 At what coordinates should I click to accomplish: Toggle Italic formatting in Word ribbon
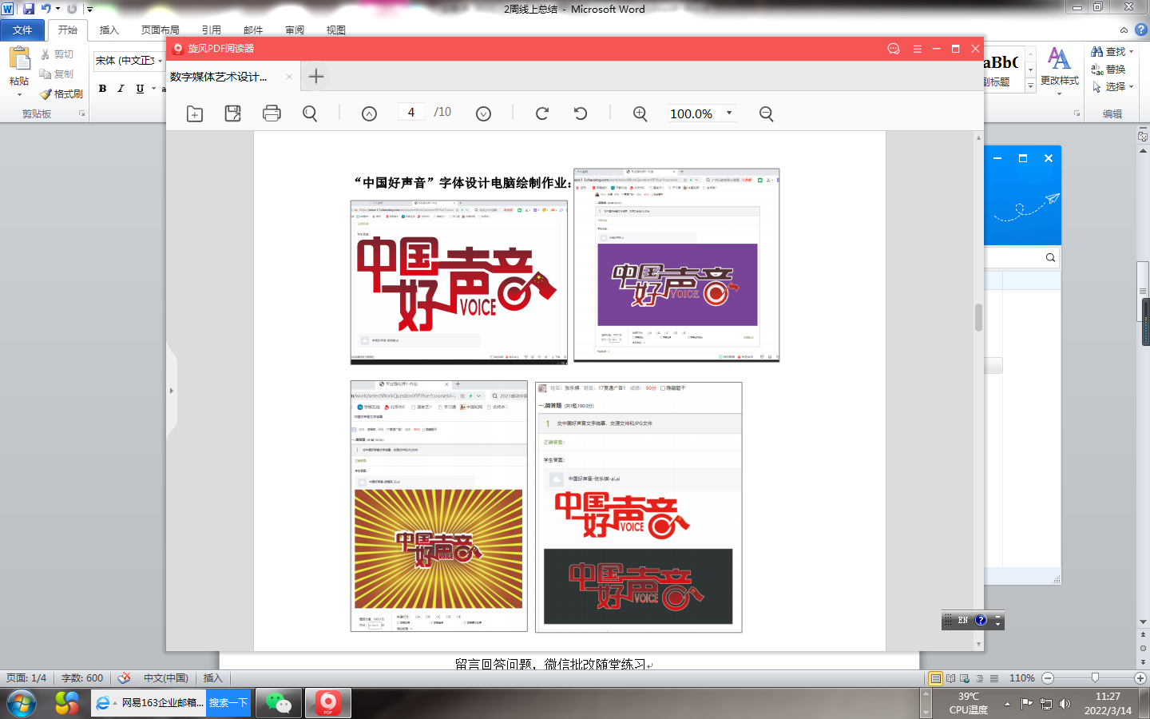(x=121, y=89)
